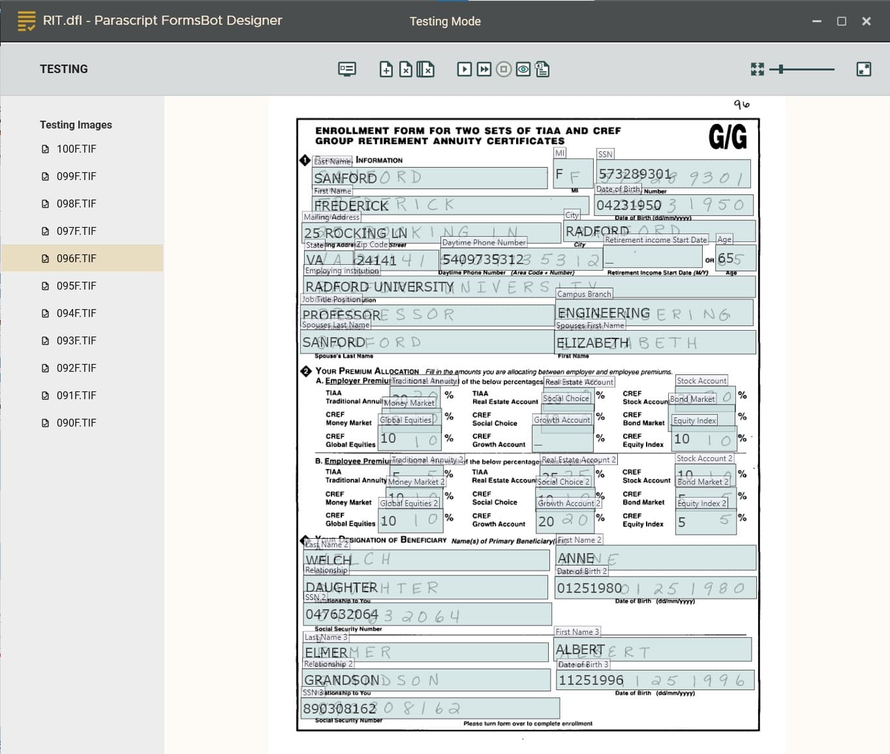Click the MI field showing F
The width and height of the screenshot is (890, 754).
click(573, 174)
